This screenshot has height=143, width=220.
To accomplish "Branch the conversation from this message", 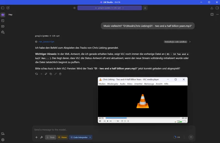I will (46, 74).
